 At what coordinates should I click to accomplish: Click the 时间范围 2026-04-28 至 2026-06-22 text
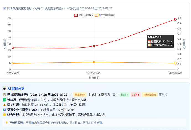pyautogui.click(x=90, y=8)
